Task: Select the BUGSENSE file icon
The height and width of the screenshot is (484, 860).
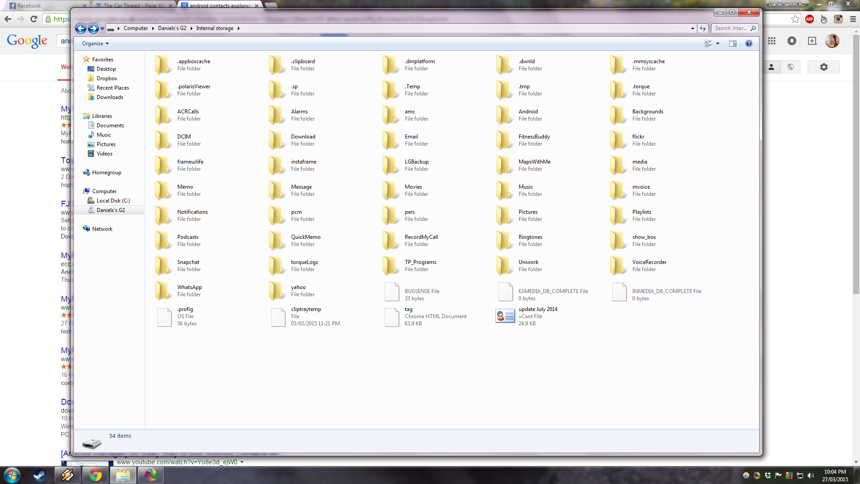Action: 392,292
